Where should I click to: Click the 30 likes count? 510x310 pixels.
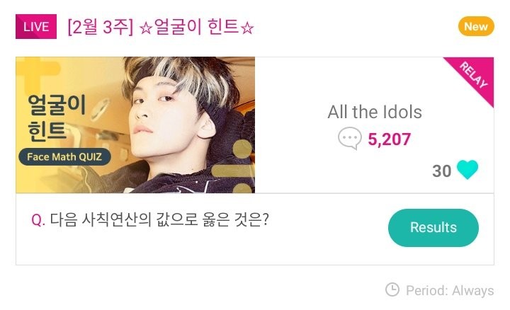click(x=441, y=171)
